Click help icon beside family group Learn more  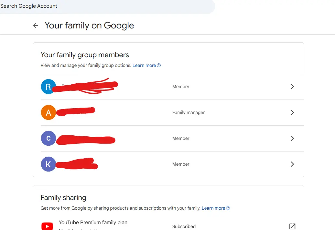click(x=159, y=65)
